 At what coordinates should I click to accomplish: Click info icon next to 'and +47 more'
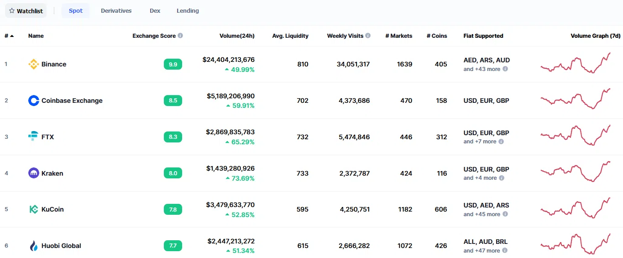(505, 250)
